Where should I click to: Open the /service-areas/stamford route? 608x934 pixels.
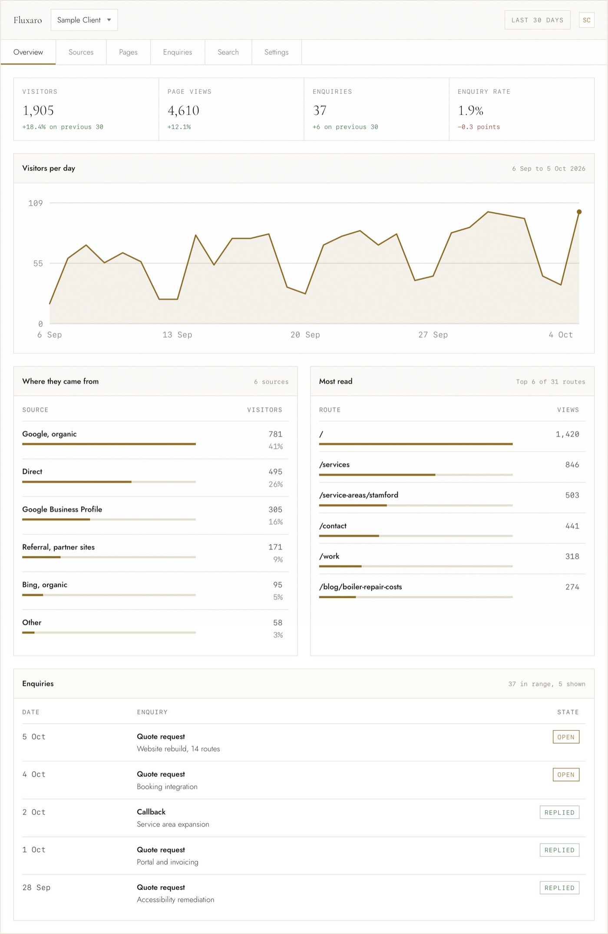click(x=359, y=495)
